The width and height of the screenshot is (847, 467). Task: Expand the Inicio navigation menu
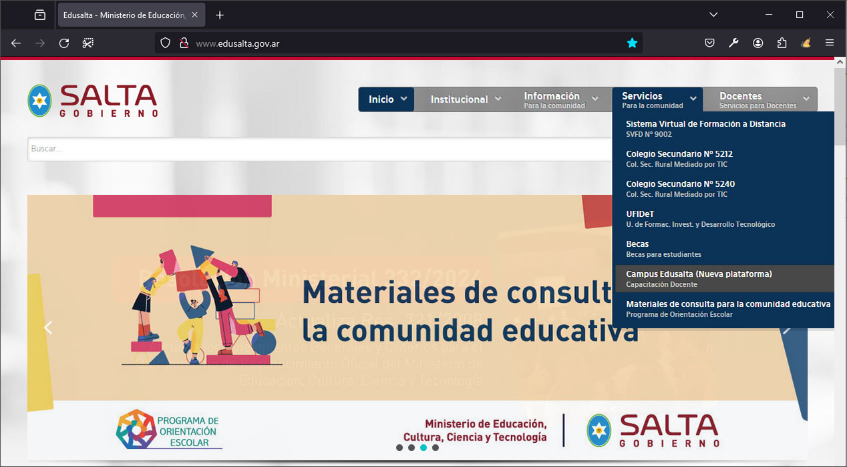(387, 99)
